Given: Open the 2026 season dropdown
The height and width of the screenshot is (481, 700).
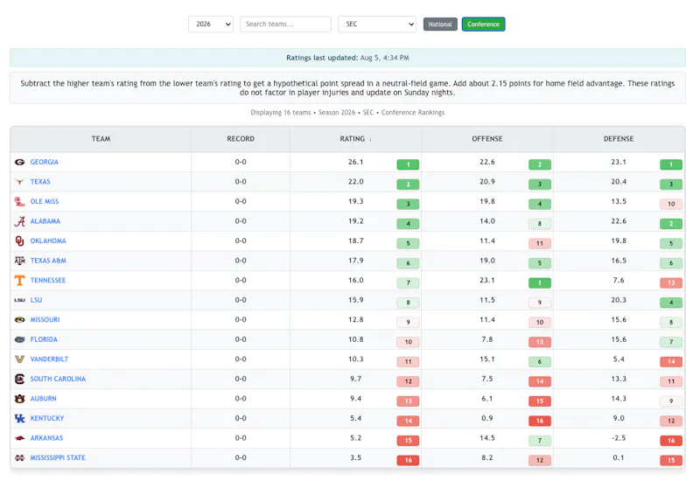Looking at the screenshot, I should [x=211, y=24].
